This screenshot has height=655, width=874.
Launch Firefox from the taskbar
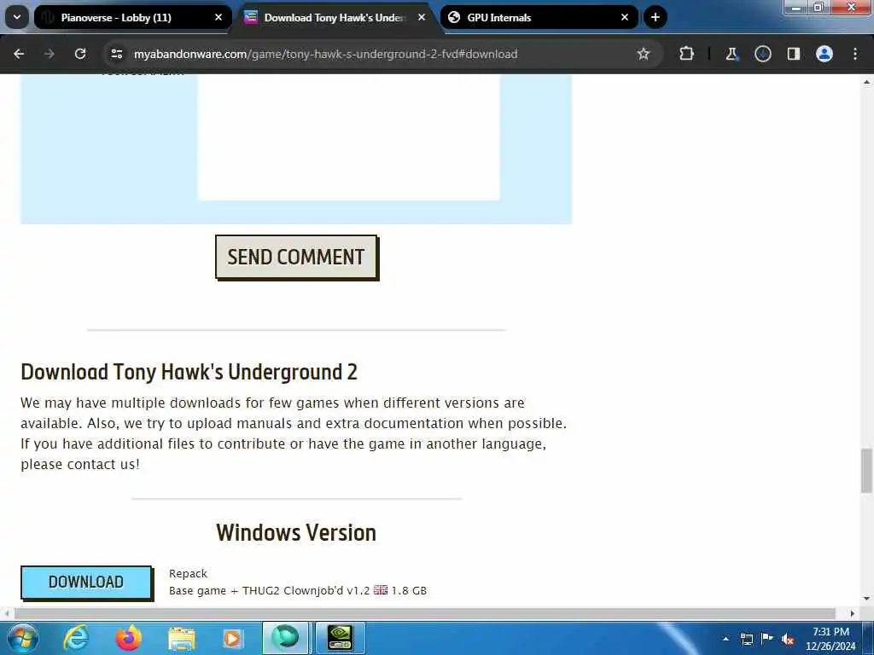point(128,638)
